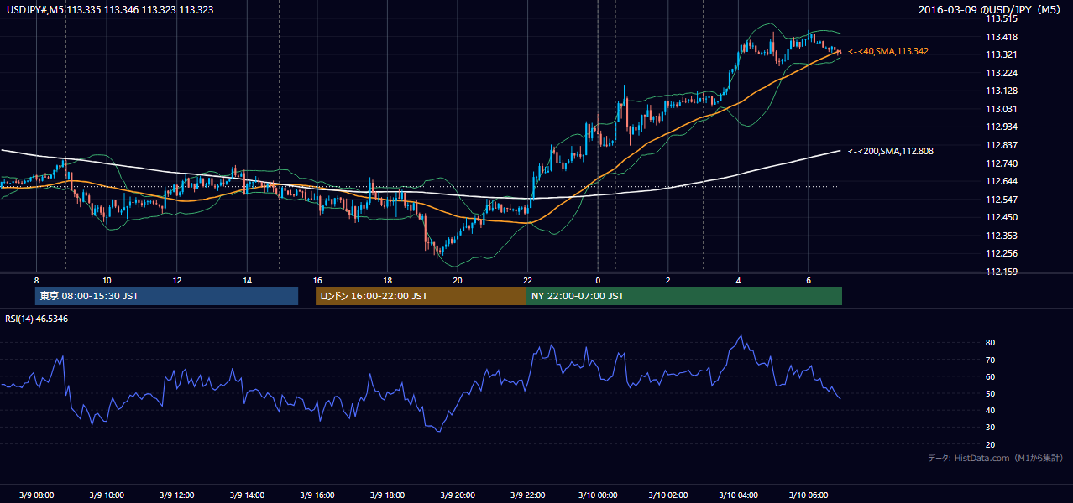Click the 3/9 16:00 time label
This screenshot has width=1073, height=503.
pos(317,495)
